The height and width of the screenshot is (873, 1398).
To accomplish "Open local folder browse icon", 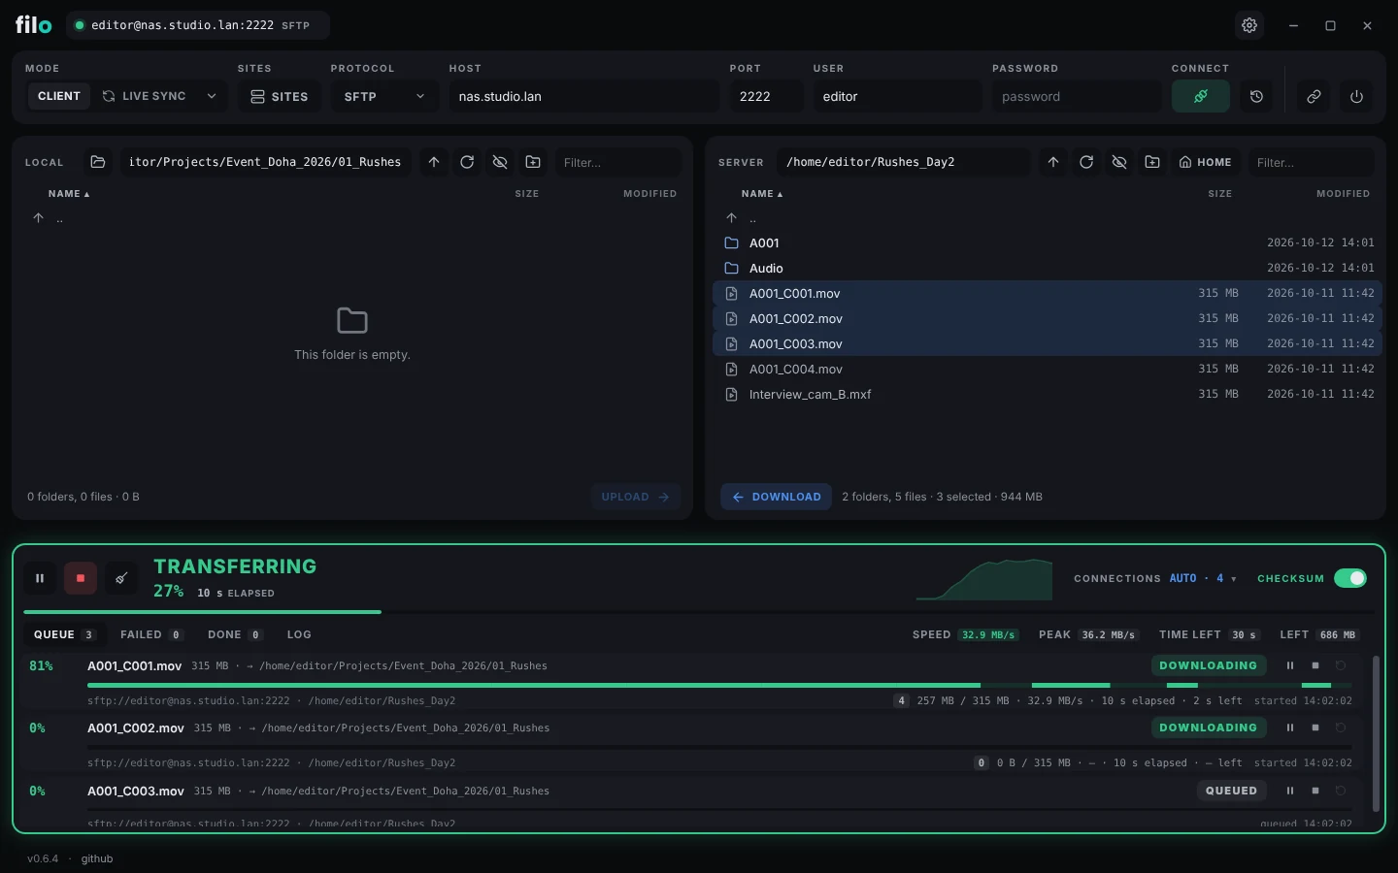I will (97, 162).
